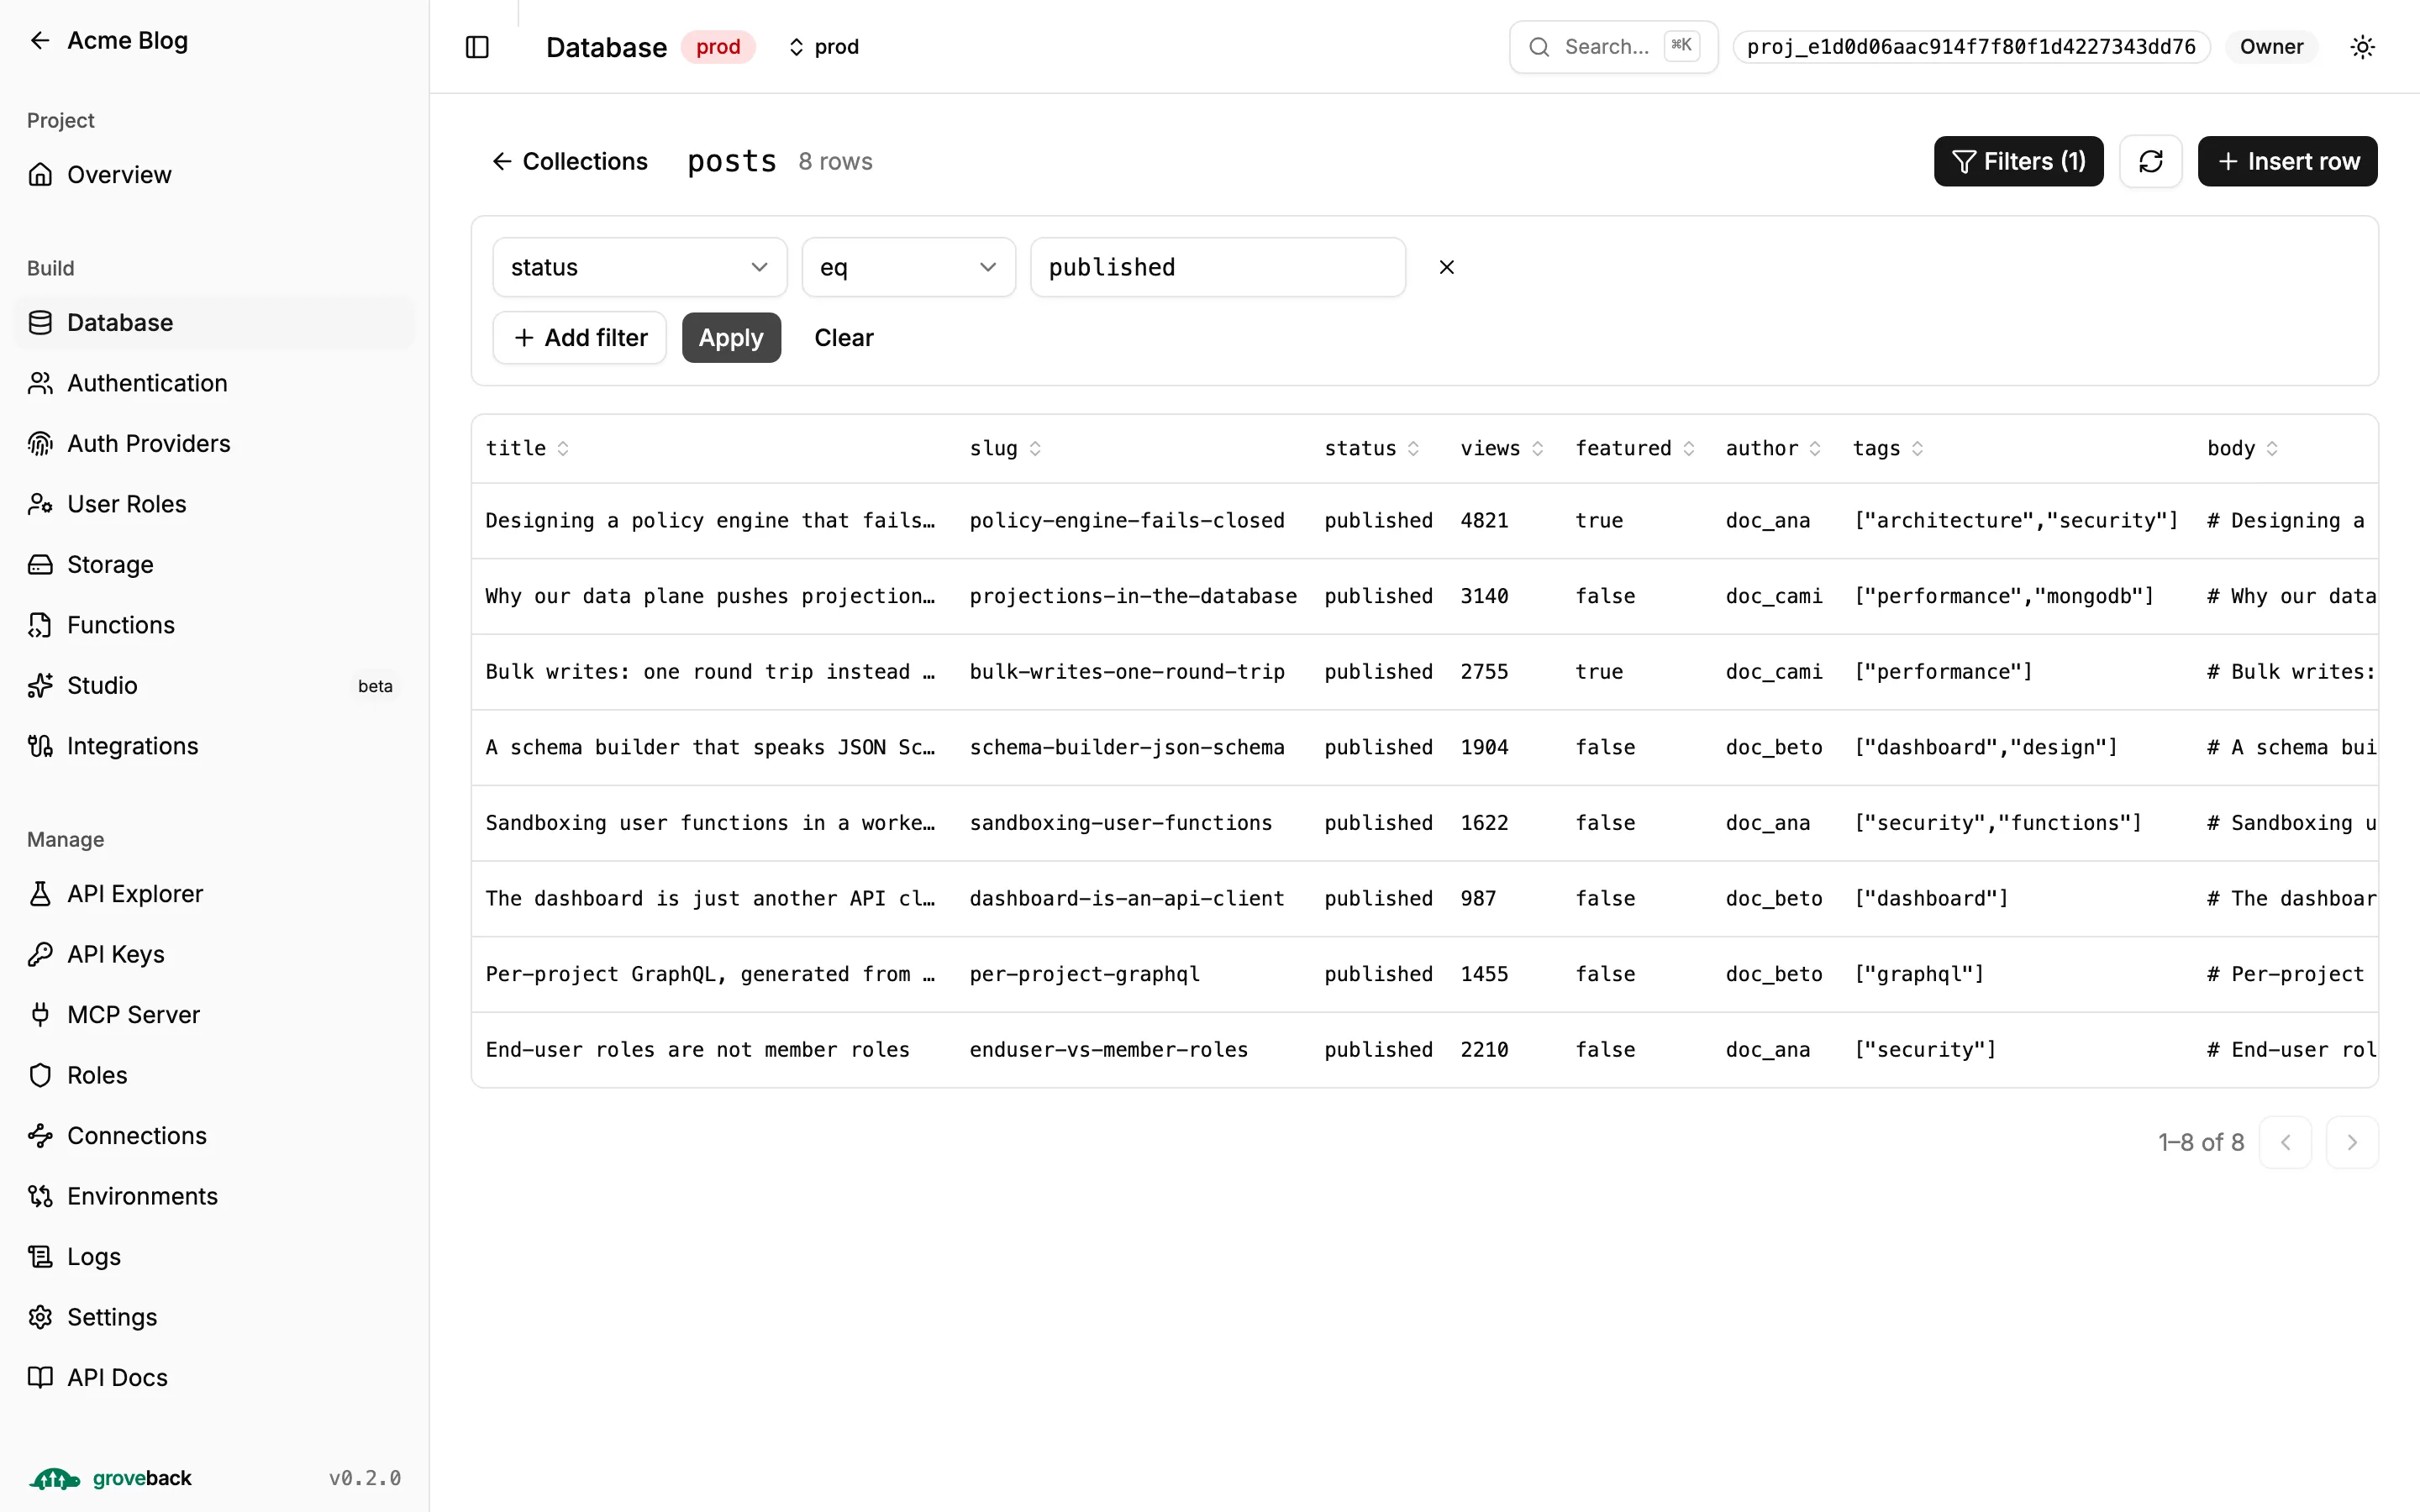Image resolution: width=2420 pixels, height=1512 pixels.
Task: Open Storage section
Action: click(x=214, y=565)
